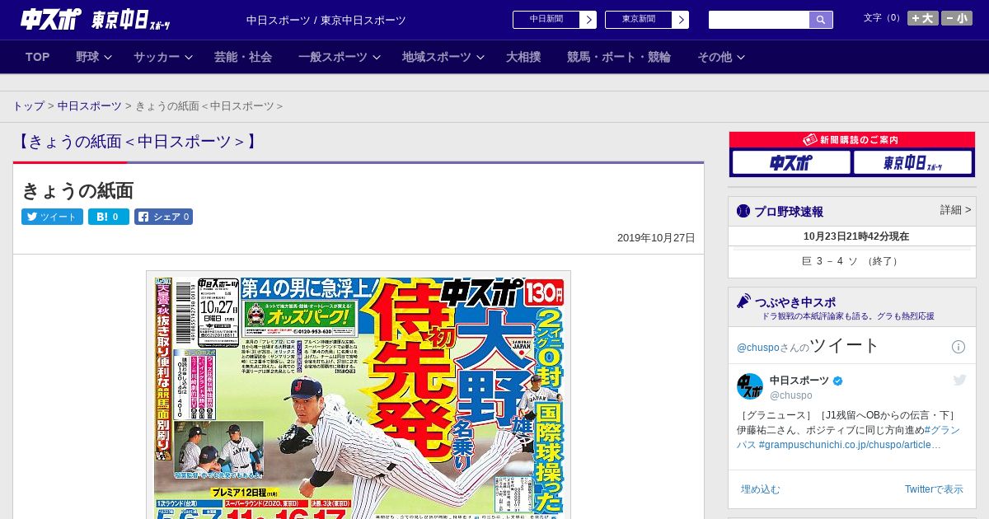
Task: Share article with Twitter ツイート button
Action: point(52,217)
